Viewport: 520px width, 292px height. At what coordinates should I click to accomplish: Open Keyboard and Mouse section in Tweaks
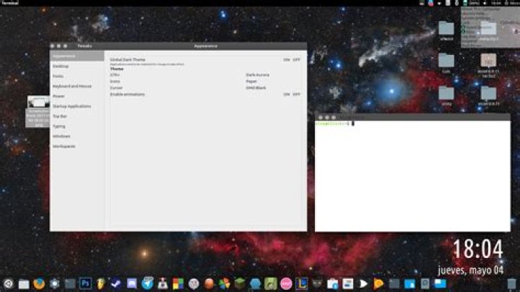pyautogui.click(x=77, y=86)
